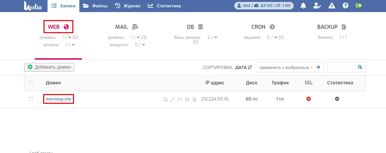386x153 pixels.
Task: Click the statistics minus icon for mecmep.site
Action: [x=337, y=99]
